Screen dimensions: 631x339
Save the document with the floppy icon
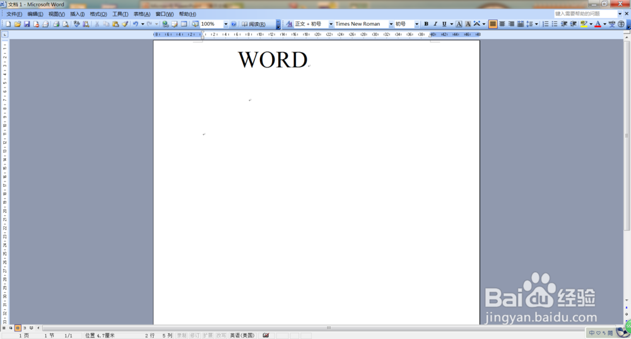coord(27,24)
